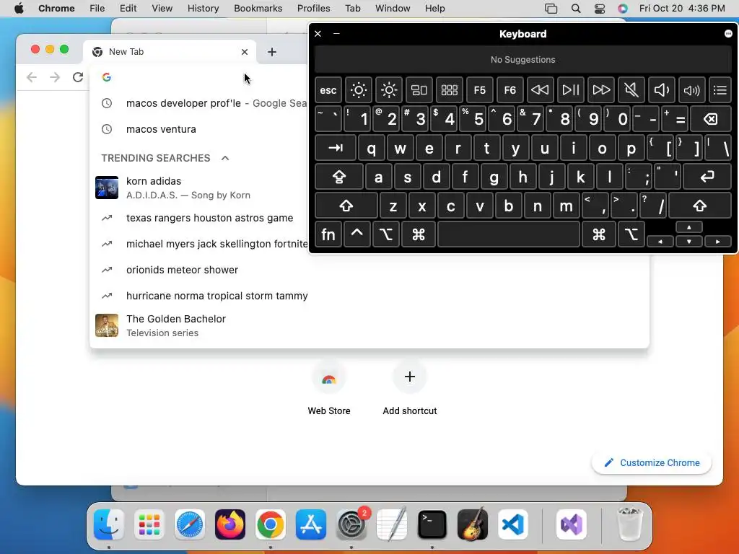This screenshot has height=554, width=739.
Task: Tap the brightness up key
Action: click(x=389, y=90)
